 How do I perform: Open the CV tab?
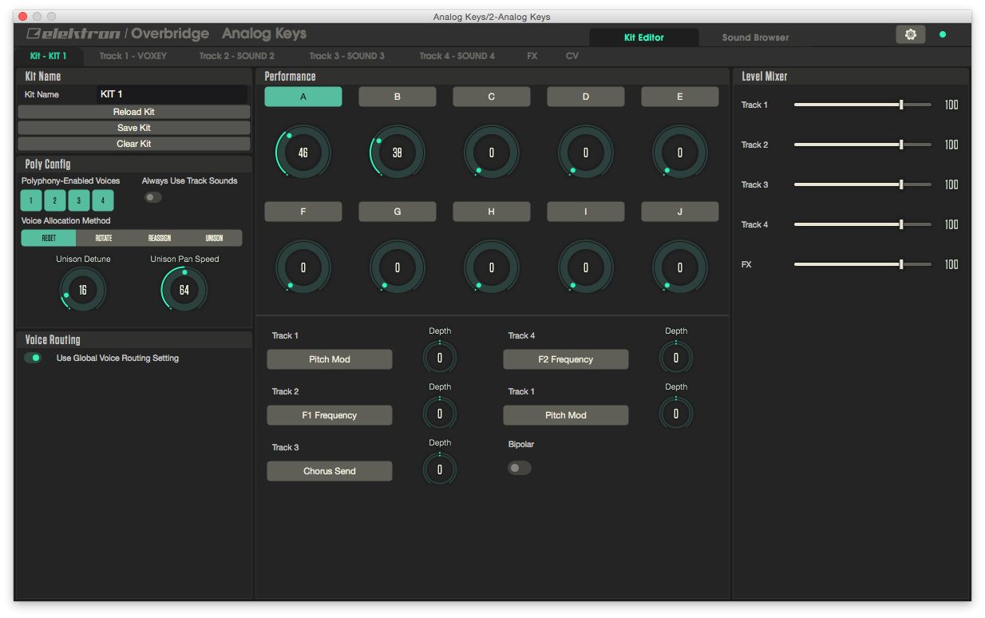click(572, 56)
